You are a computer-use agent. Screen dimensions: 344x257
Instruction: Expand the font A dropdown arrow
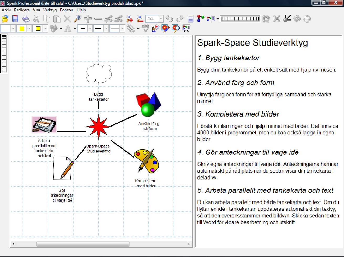point(75,29)
